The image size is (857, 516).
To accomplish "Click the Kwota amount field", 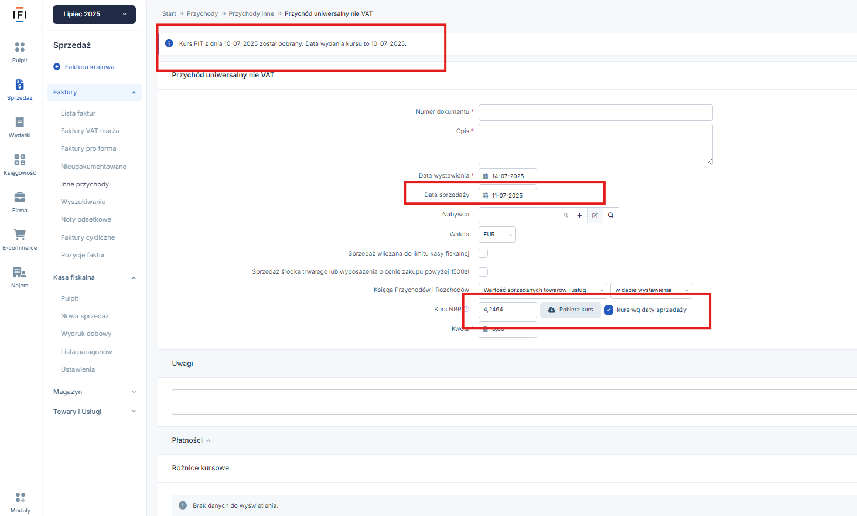I will click(x=508, y=329).
